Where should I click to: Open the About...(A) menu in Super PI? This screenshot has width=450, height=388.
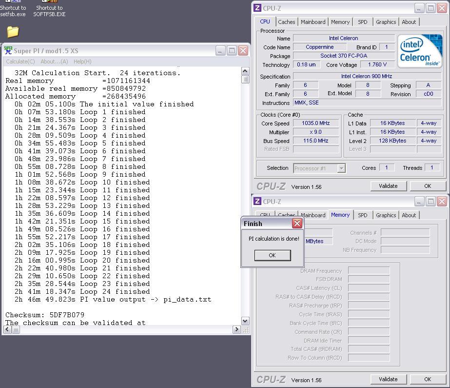(54, 61)
